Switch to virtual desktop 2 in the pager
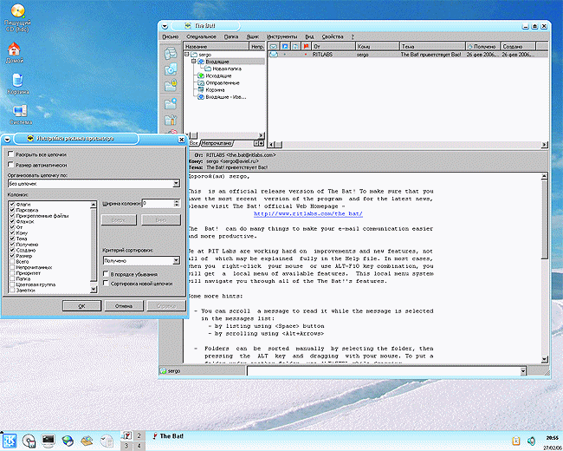Viewport: 563px width, 451px height. click(139, 435)
